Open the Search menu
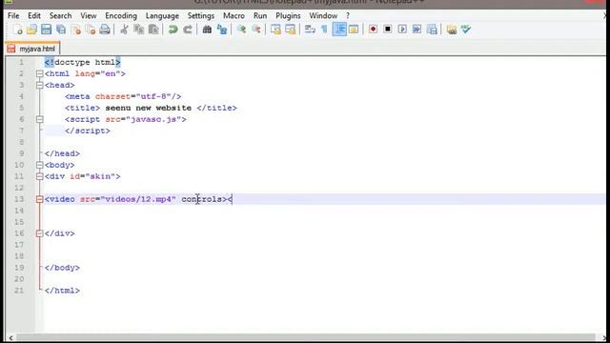This screenshot has height=343, width=610. click(60, 16)
